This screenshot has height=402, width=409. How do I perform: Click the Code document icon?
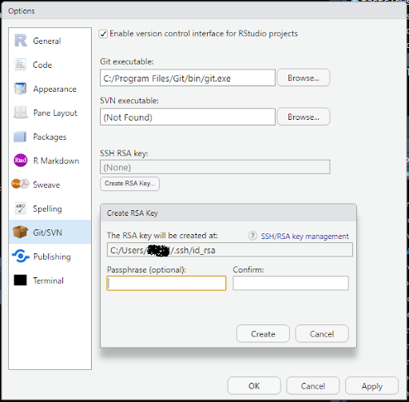(x=20, y=65)
